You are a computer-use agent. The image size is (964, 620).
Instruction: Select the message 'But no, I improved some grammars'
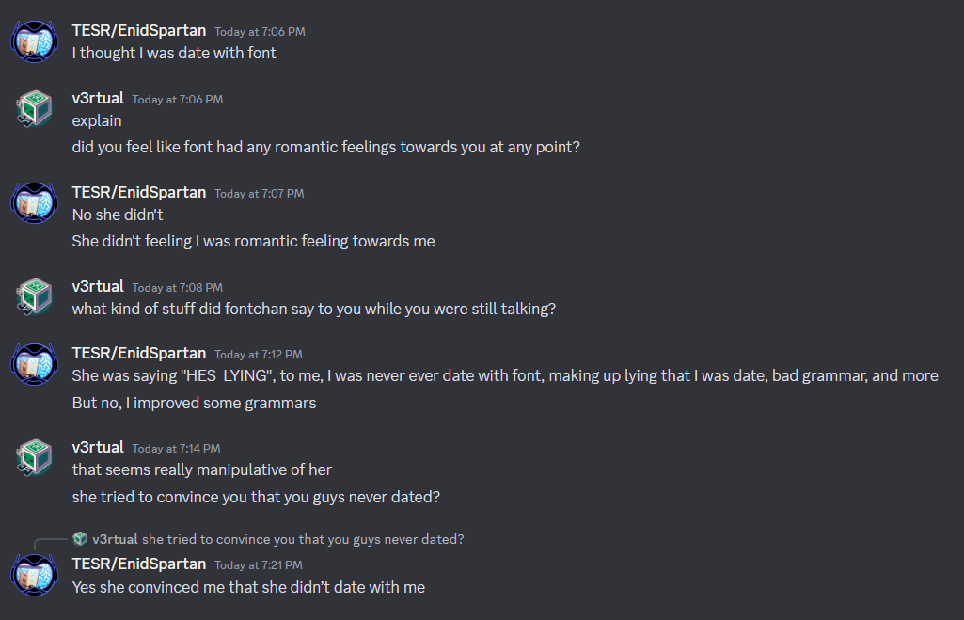[x=195, y=404]
